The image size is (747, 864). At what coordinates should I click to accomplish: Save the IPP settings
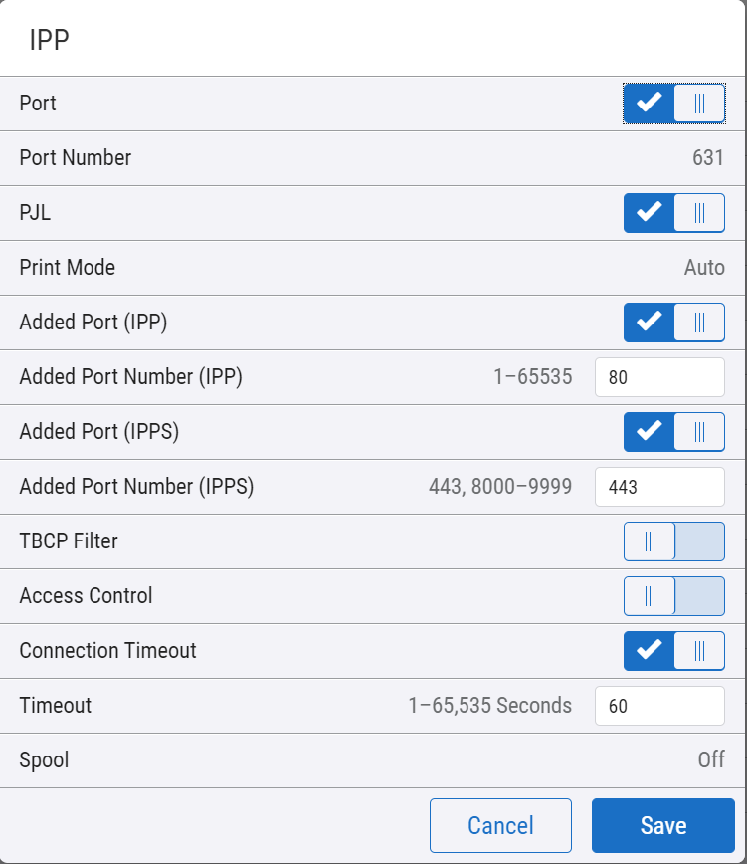pyautogui.click(x=662, y=826)
